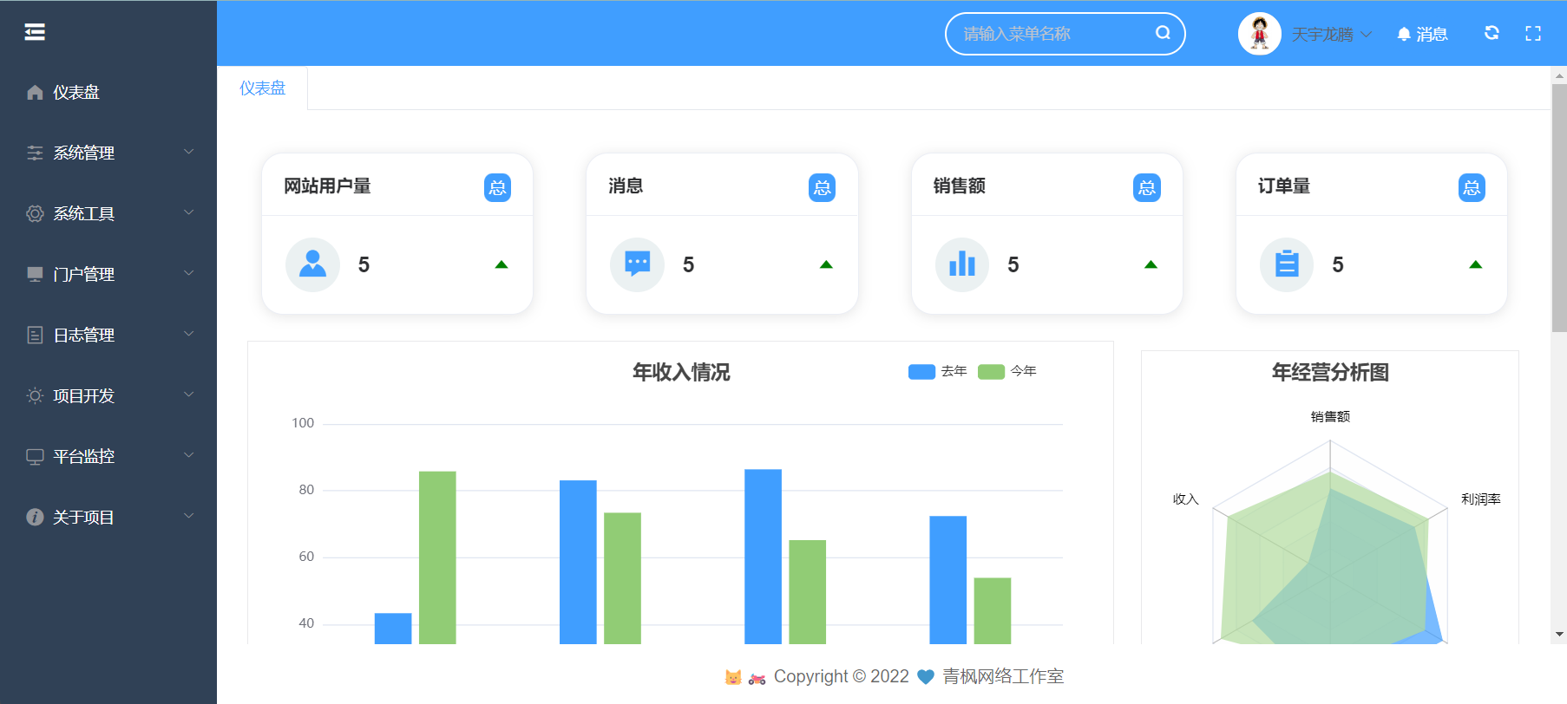Image resolution: width=1567 pixels, height=704 pixels.
Task: Select 仪表盘 in the sidebar
Action: point(76,92)
